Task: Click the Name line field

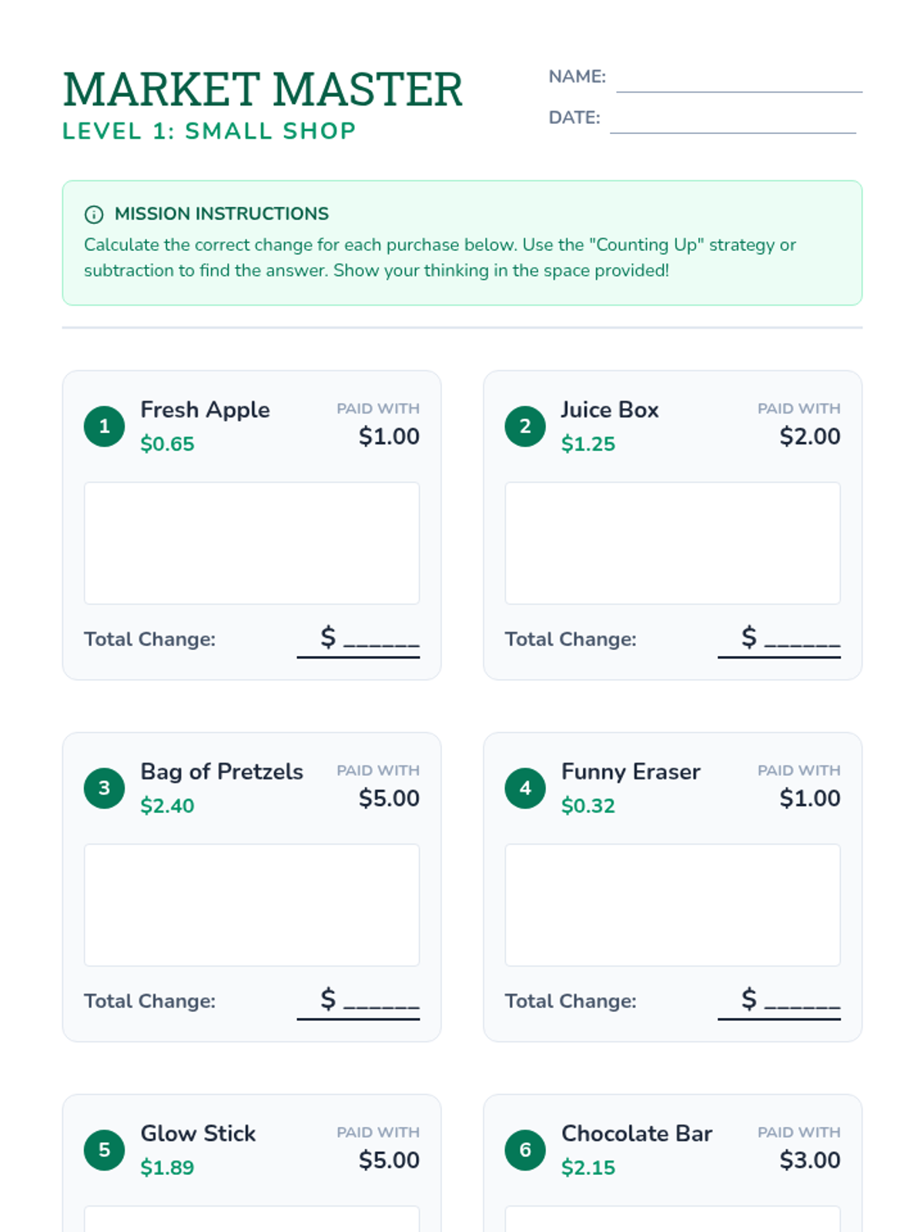Action: [738, 80]
